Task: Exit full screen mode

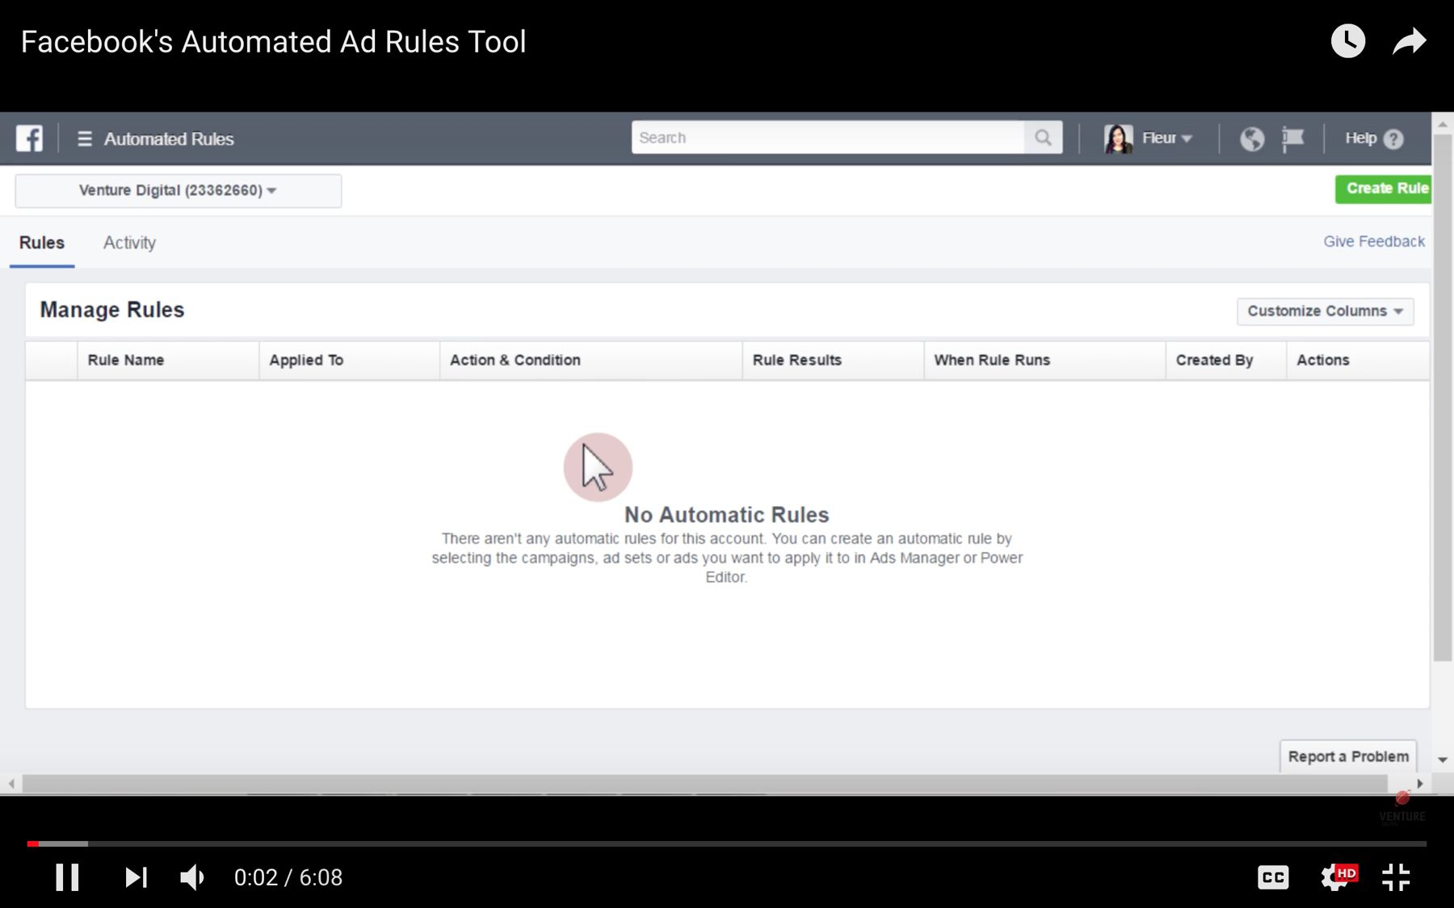Action: pos(1396,877)
